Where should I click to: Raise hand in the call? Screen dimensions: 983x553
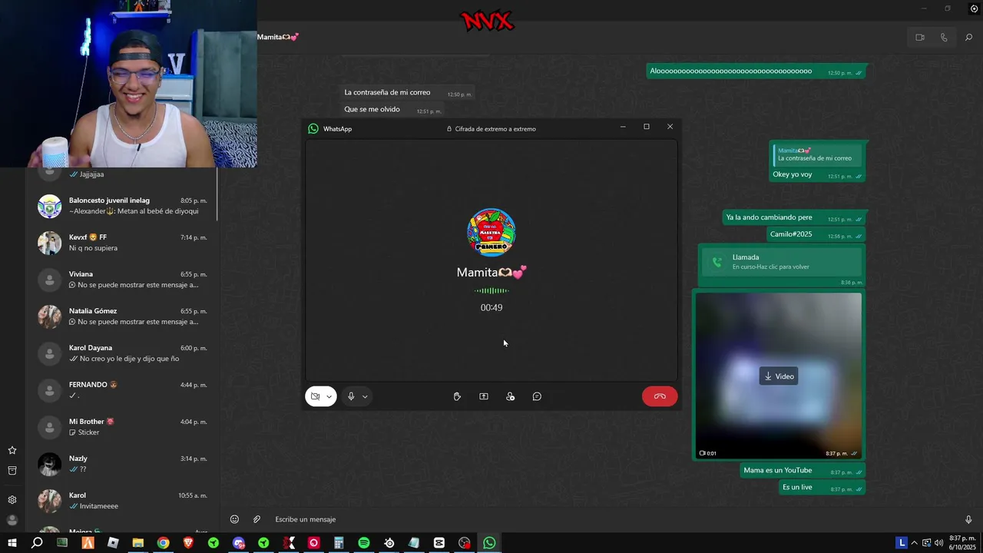[x=457, y=396]
